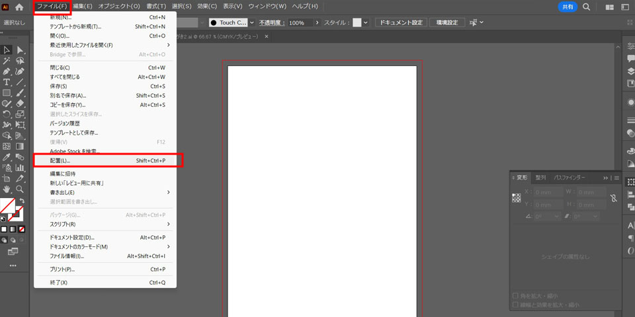Toggle constrain width and height proportions link

point(614,198)
